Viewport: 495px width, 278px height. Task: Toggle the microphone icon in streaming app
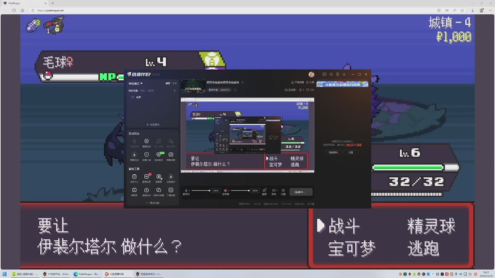click(x=186, y=190)
